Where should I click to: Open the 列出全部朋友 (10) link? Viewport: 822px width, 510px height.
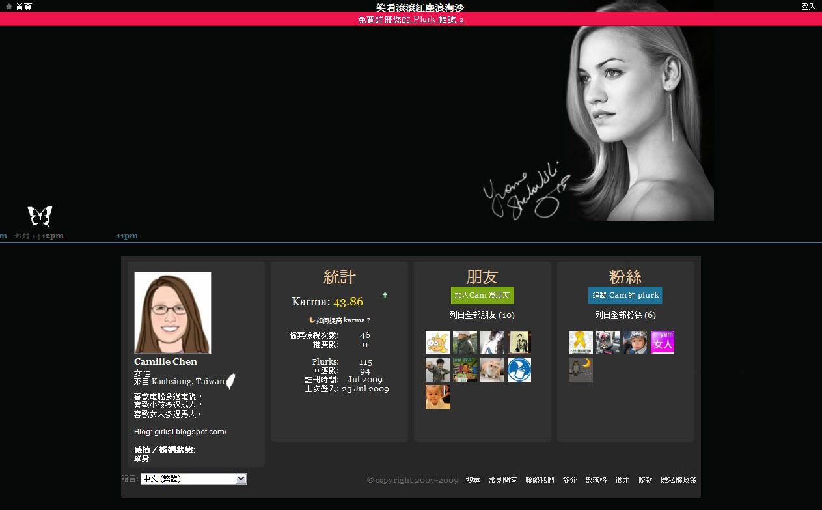point(482,315)
